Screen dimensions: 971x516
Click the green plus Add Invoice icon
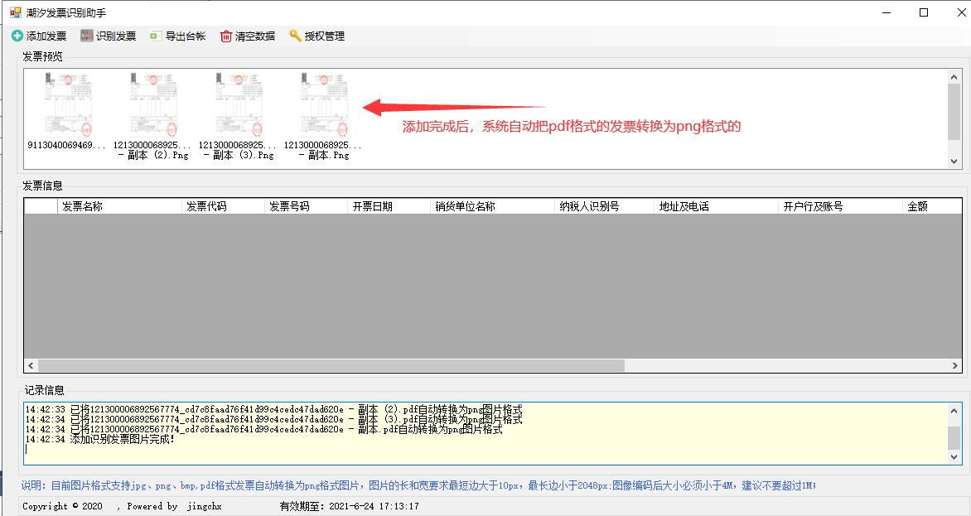point(17,36)
